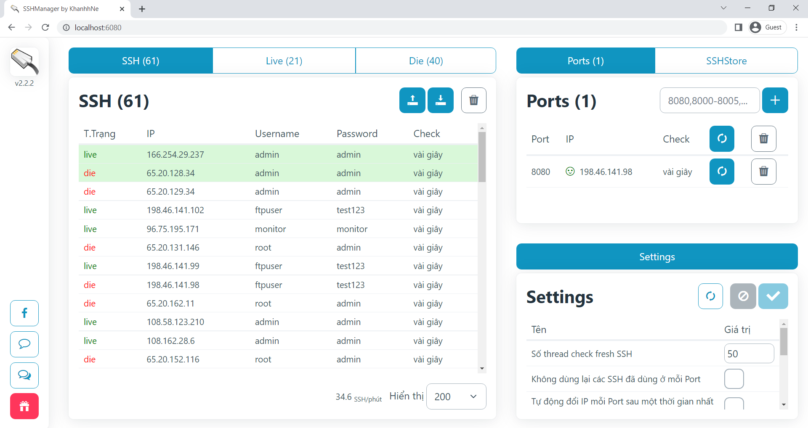This screenshot has height=428, width=808.
Task: Click the SSH table scrollbar thumb
Action: (x=482, y=157)
